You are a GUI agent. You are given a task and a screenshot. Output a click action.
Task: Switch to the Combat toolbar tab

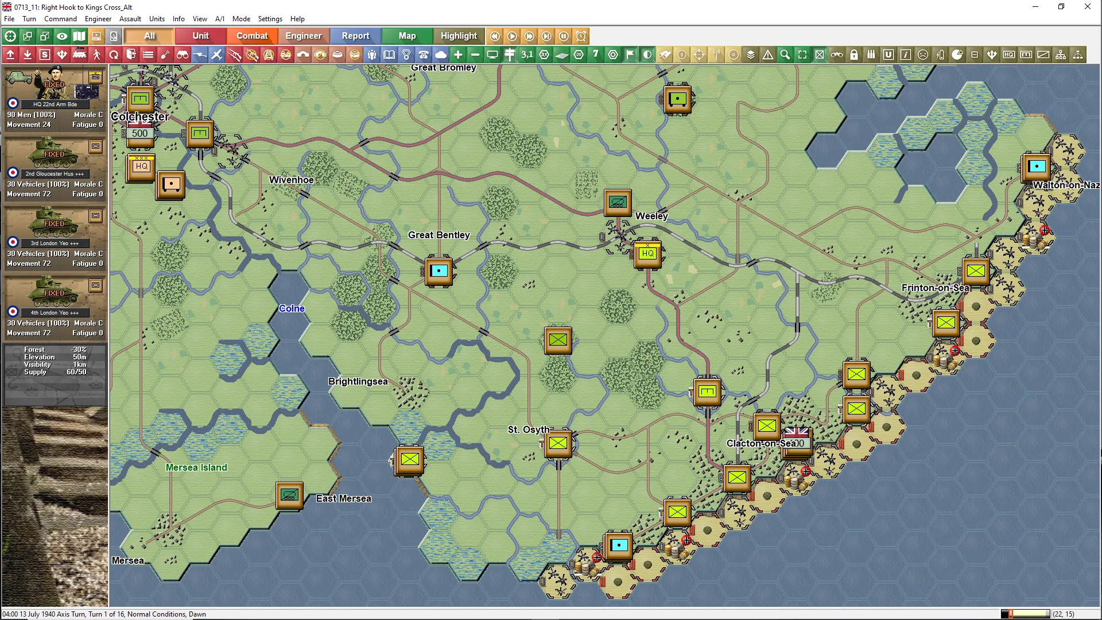(252, 36)
